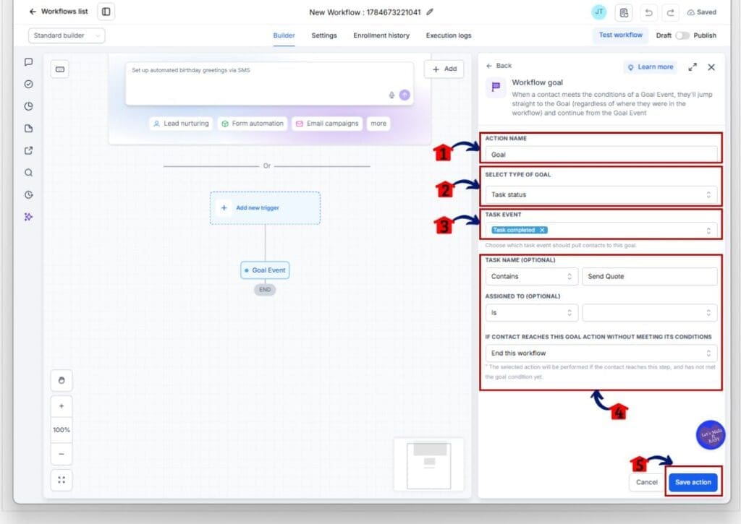Open the history clock sidebar icon
This screenshot has width=741, height=524.
coord(29,194)
